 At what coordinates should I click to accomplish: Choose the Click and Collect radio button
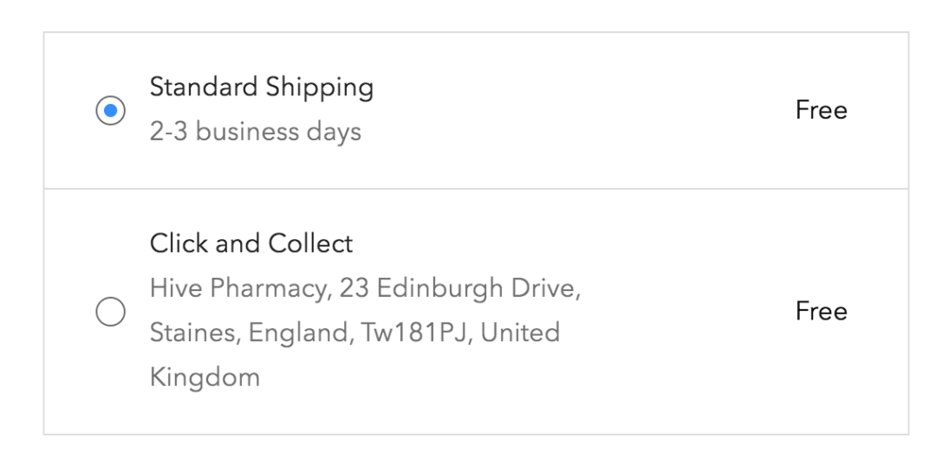pos(110,312)
